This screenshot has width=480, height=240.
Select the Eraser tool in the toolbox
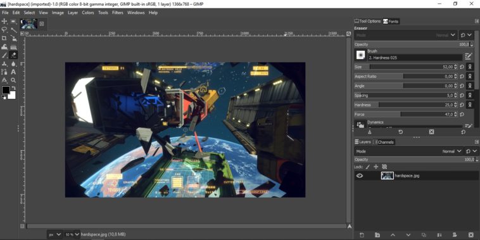point(13,55)
